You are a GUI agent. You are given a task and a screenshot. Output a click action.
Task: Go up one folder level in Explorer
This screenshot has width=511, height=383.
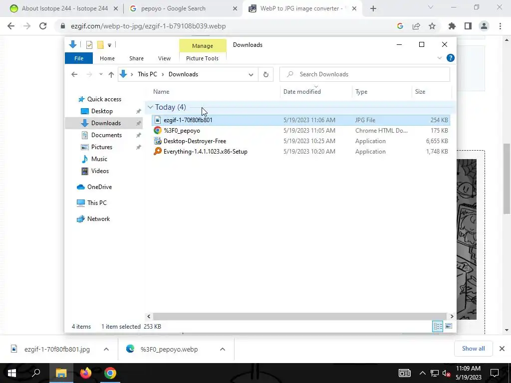click(111, 75)
